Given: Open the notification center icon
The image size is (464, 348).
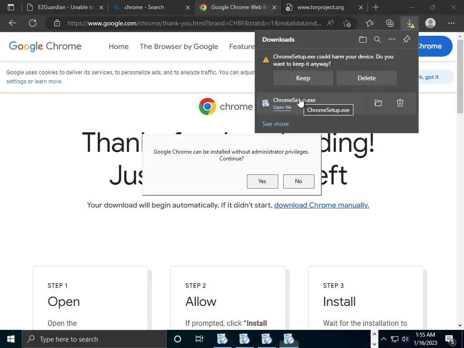Looking at the screenshot, I should 450,339.
